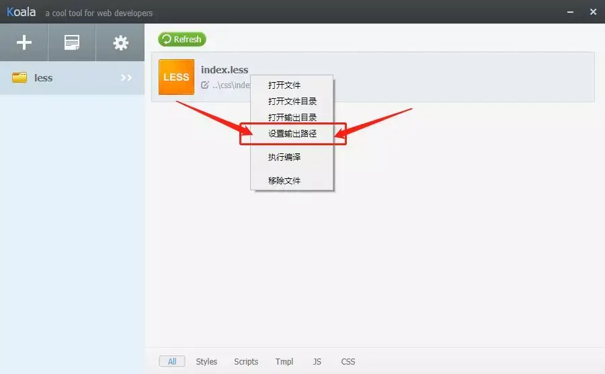Choose 打开文件目录 from context menu

[292, 102]
